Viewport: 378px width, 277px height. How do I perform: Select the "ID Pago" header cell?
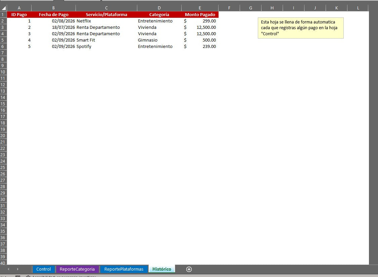[19, 14]
